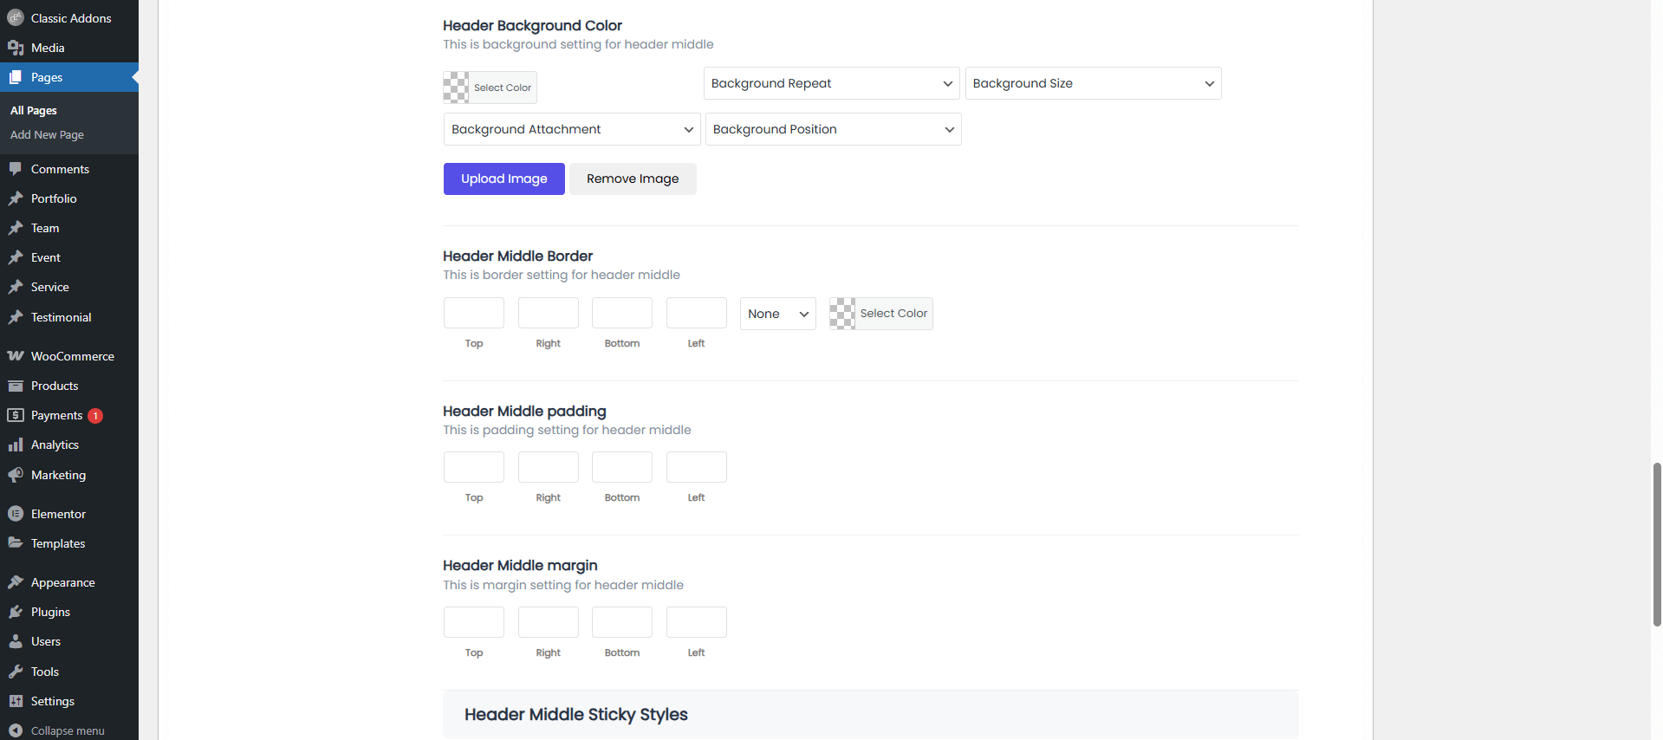Open Add New Page submenu item
Image resolution: width=1663 pixels, height=740 pixels.
[x=47, y=135]
